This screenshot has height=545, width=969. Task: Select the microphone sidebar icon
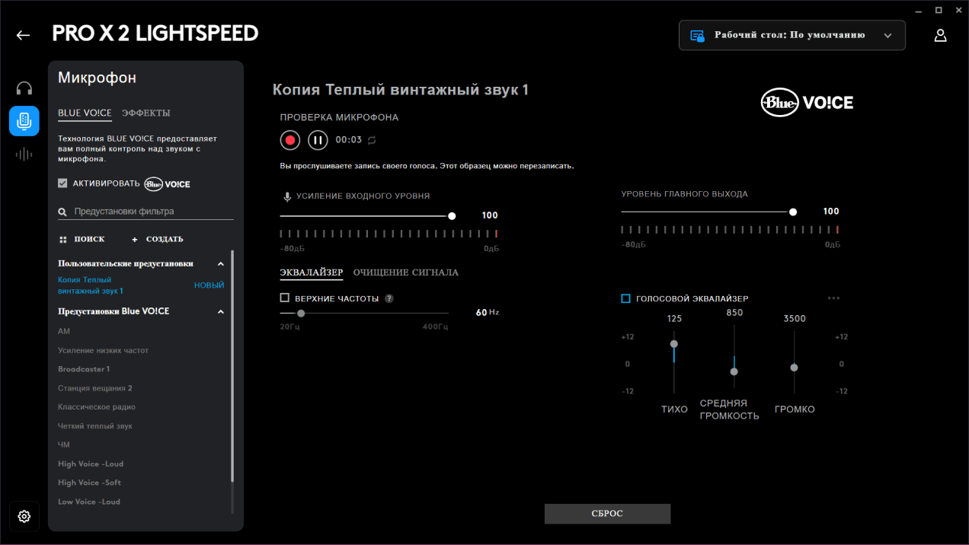tap(24, 121)
